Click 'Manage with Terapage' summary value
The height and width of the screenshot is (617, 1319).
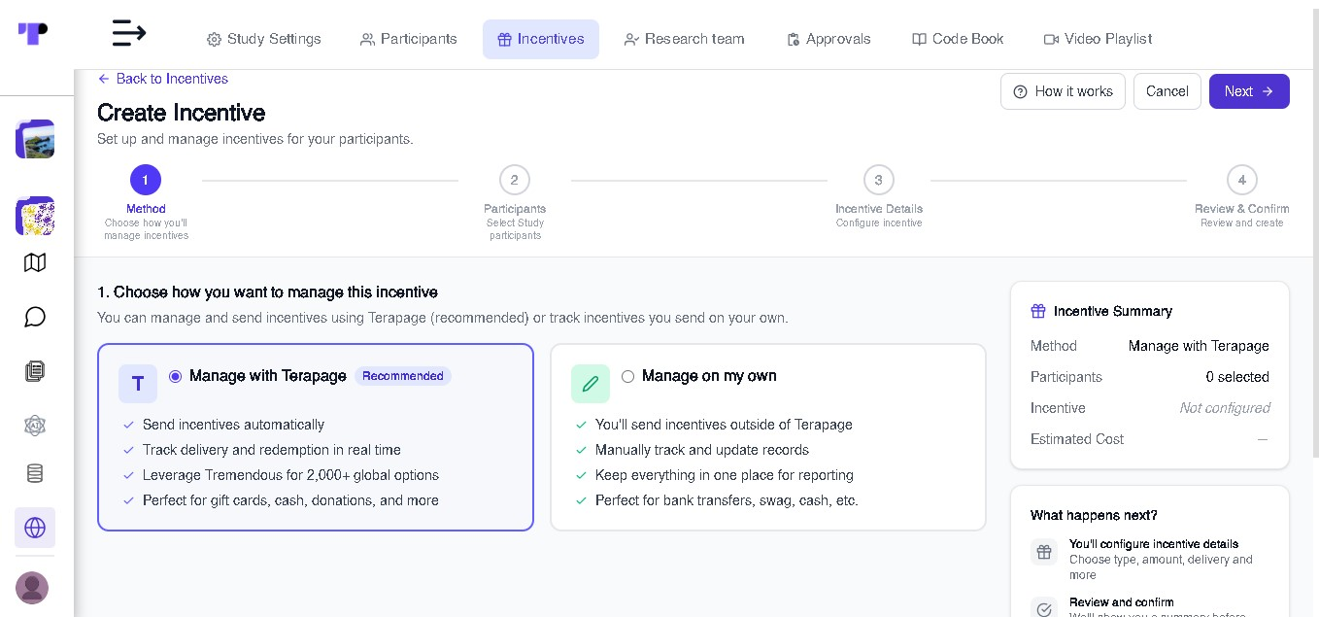point(1199,346)
